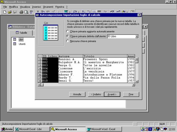Image resolution: width=177 pixels, height=132 pixels.
Task: Select Chiave primaria aggiunta automaticamente option
Action: tap(67, 31)
